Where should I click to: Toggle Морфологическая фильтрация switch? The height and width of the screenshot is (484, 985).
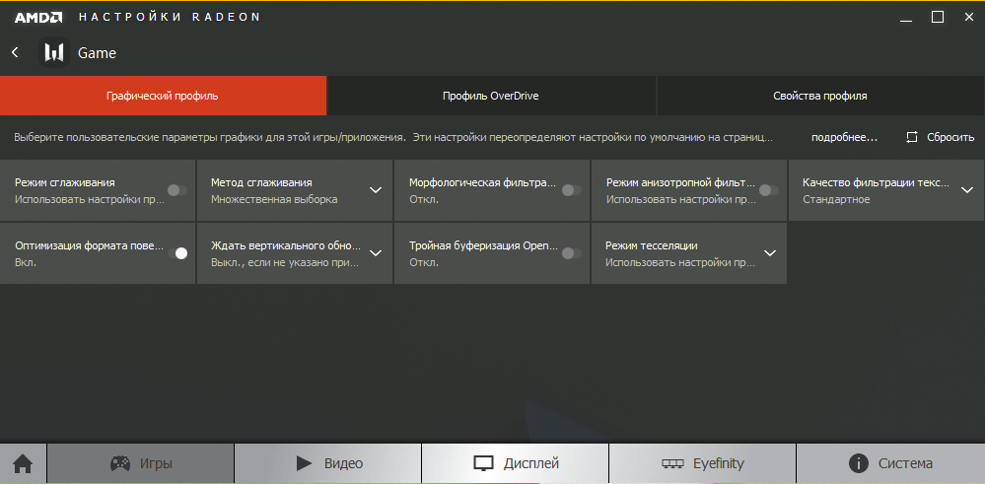click(572, 190)
